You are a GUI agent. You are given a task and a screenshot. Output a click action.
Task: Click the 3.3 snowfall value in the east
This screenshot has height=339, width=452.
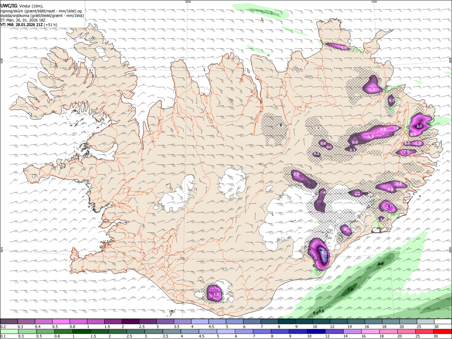click(x=419, y=126)
